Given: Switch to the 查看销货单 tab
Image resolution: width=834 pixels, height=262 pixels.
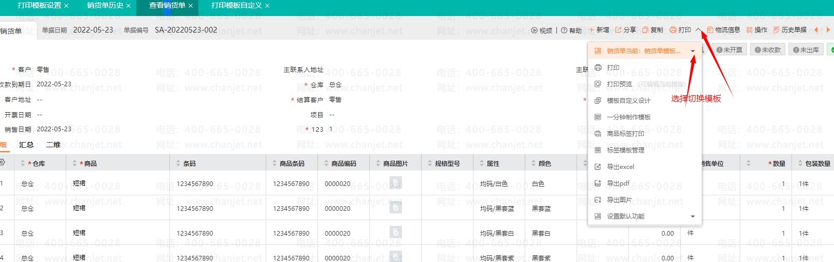Looking at the screenshot, I should coord(167,6).
